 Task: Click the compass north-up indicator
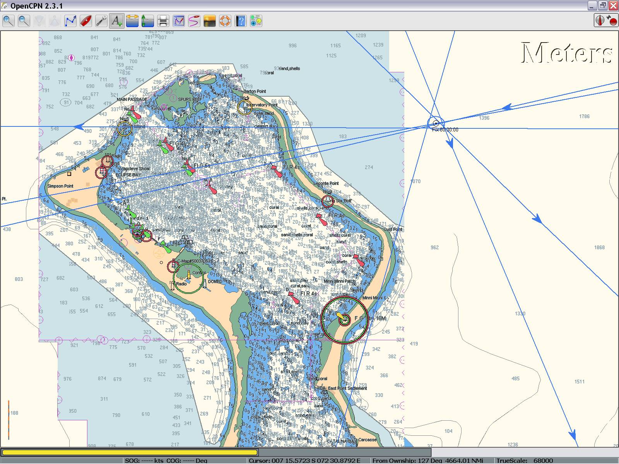pyautogui.click(x=600, y=20)
